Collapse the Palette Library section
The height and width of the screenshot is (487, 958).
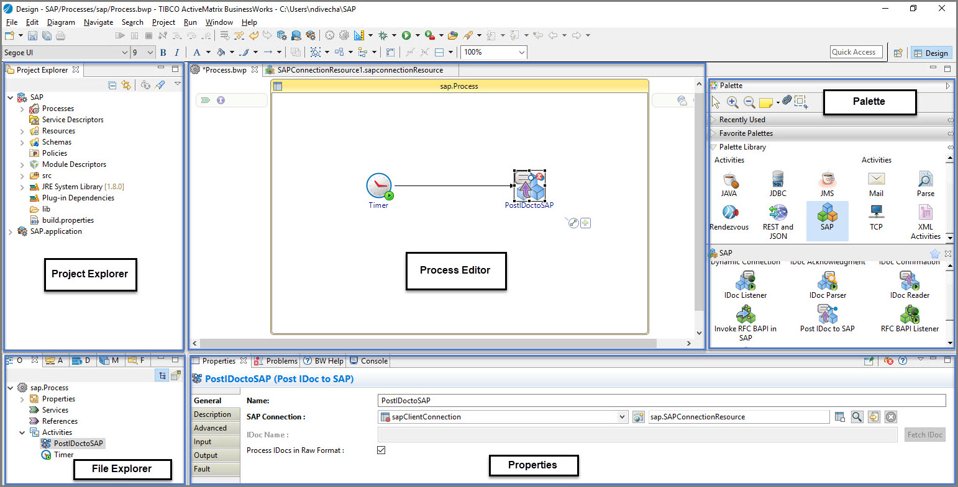click(x=713, y=147)
